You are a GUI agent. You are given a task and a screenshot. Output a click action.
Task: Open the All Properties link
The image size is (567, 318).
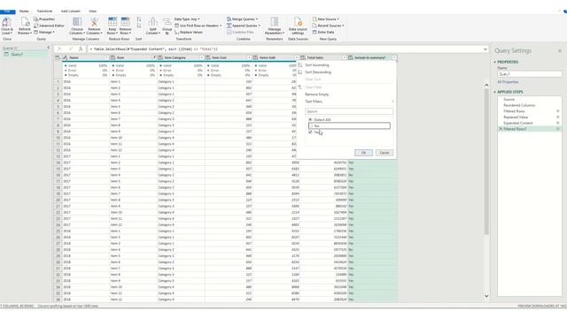click(508, 82)
